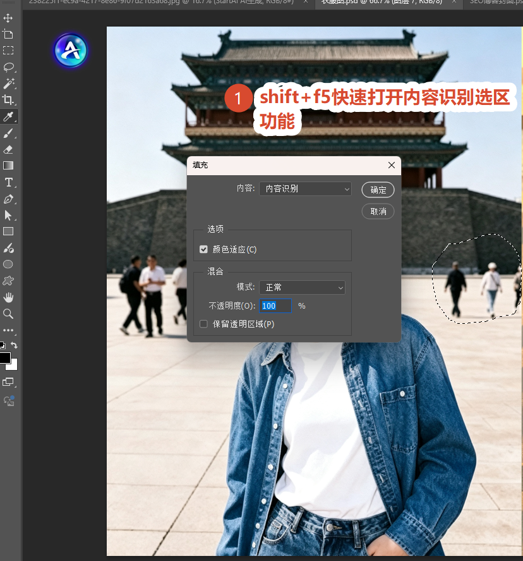This screenshot has height=561, width=523.
Task: Select the Brush tool
Action: [x=8, y=133]
